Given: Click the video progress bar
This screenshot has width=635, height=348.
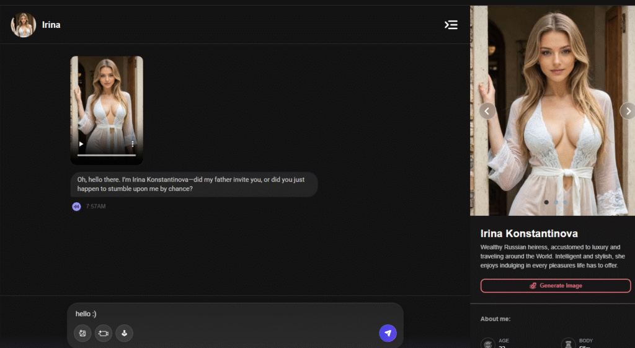Looking at the screenshot, I should pyautogui.click(x=107, y=155).
